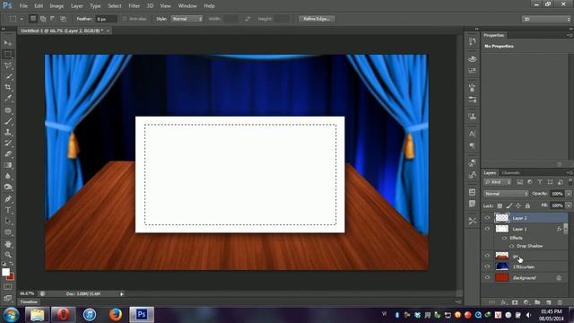Click the foreground color swatch

(x=5, y=272)
